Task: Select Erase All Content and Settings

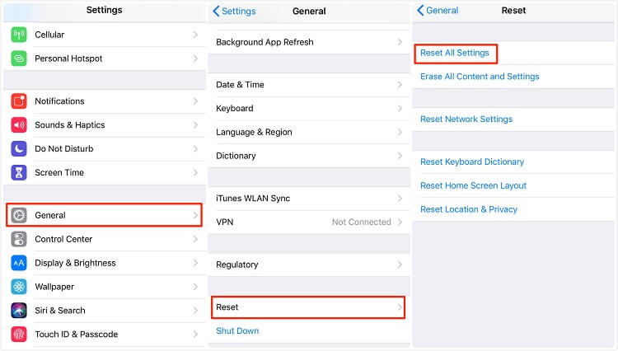Action: (x=480, y=77)
